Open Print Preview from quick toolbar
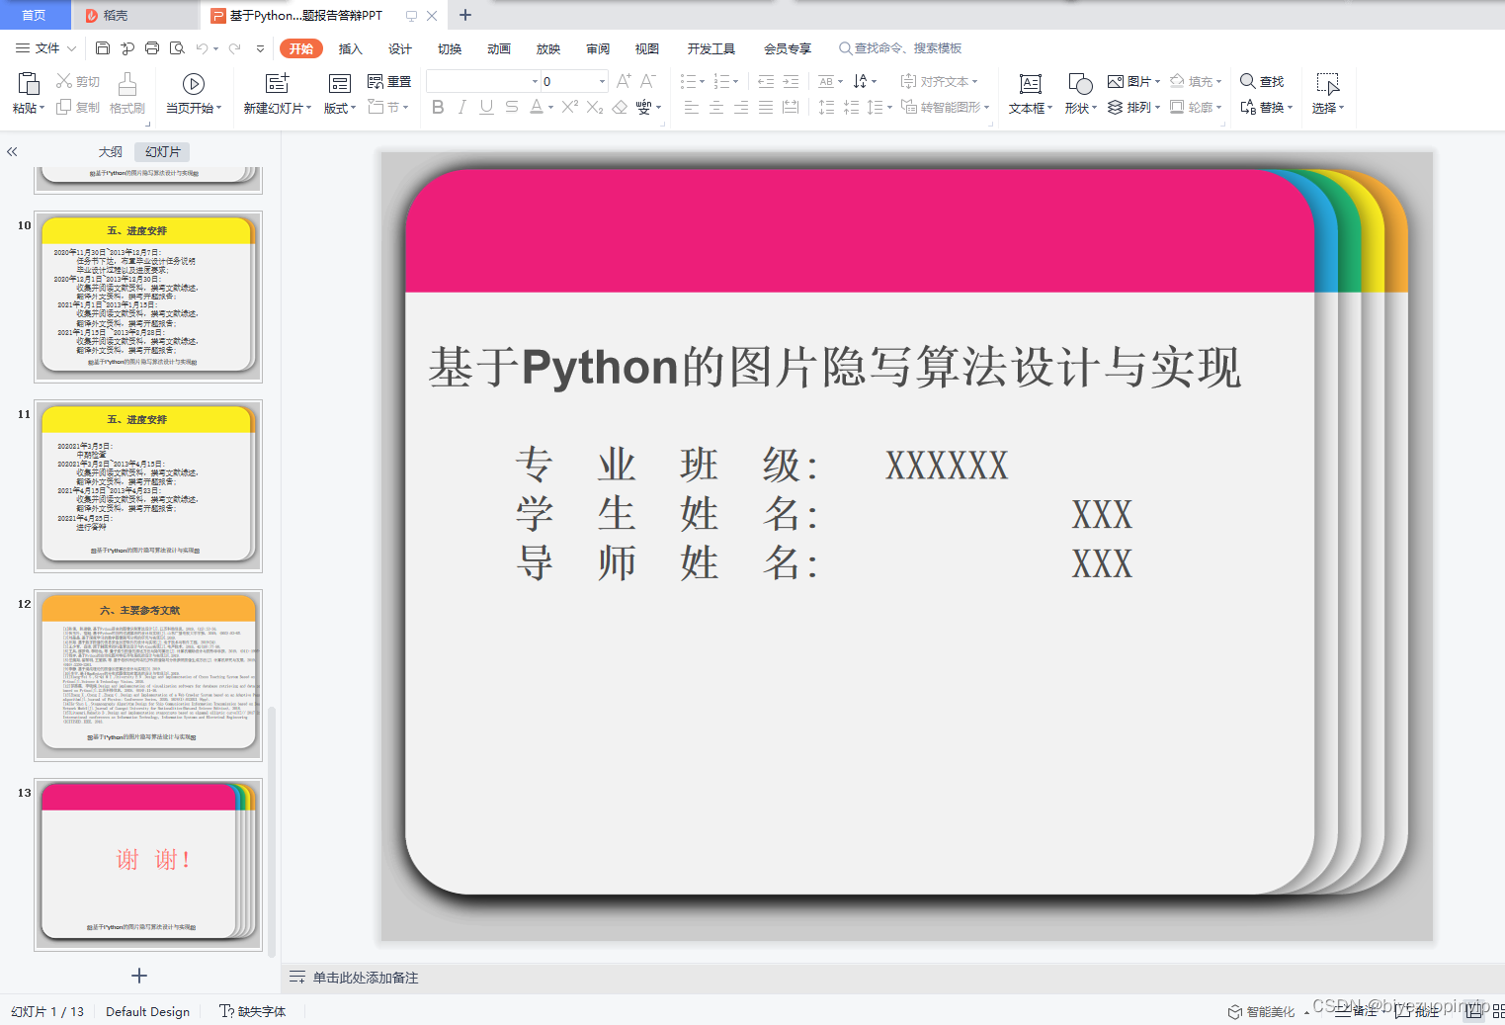Image resolution: width=1505 pixels, height=1025 pixels. (x=177, y=47)
